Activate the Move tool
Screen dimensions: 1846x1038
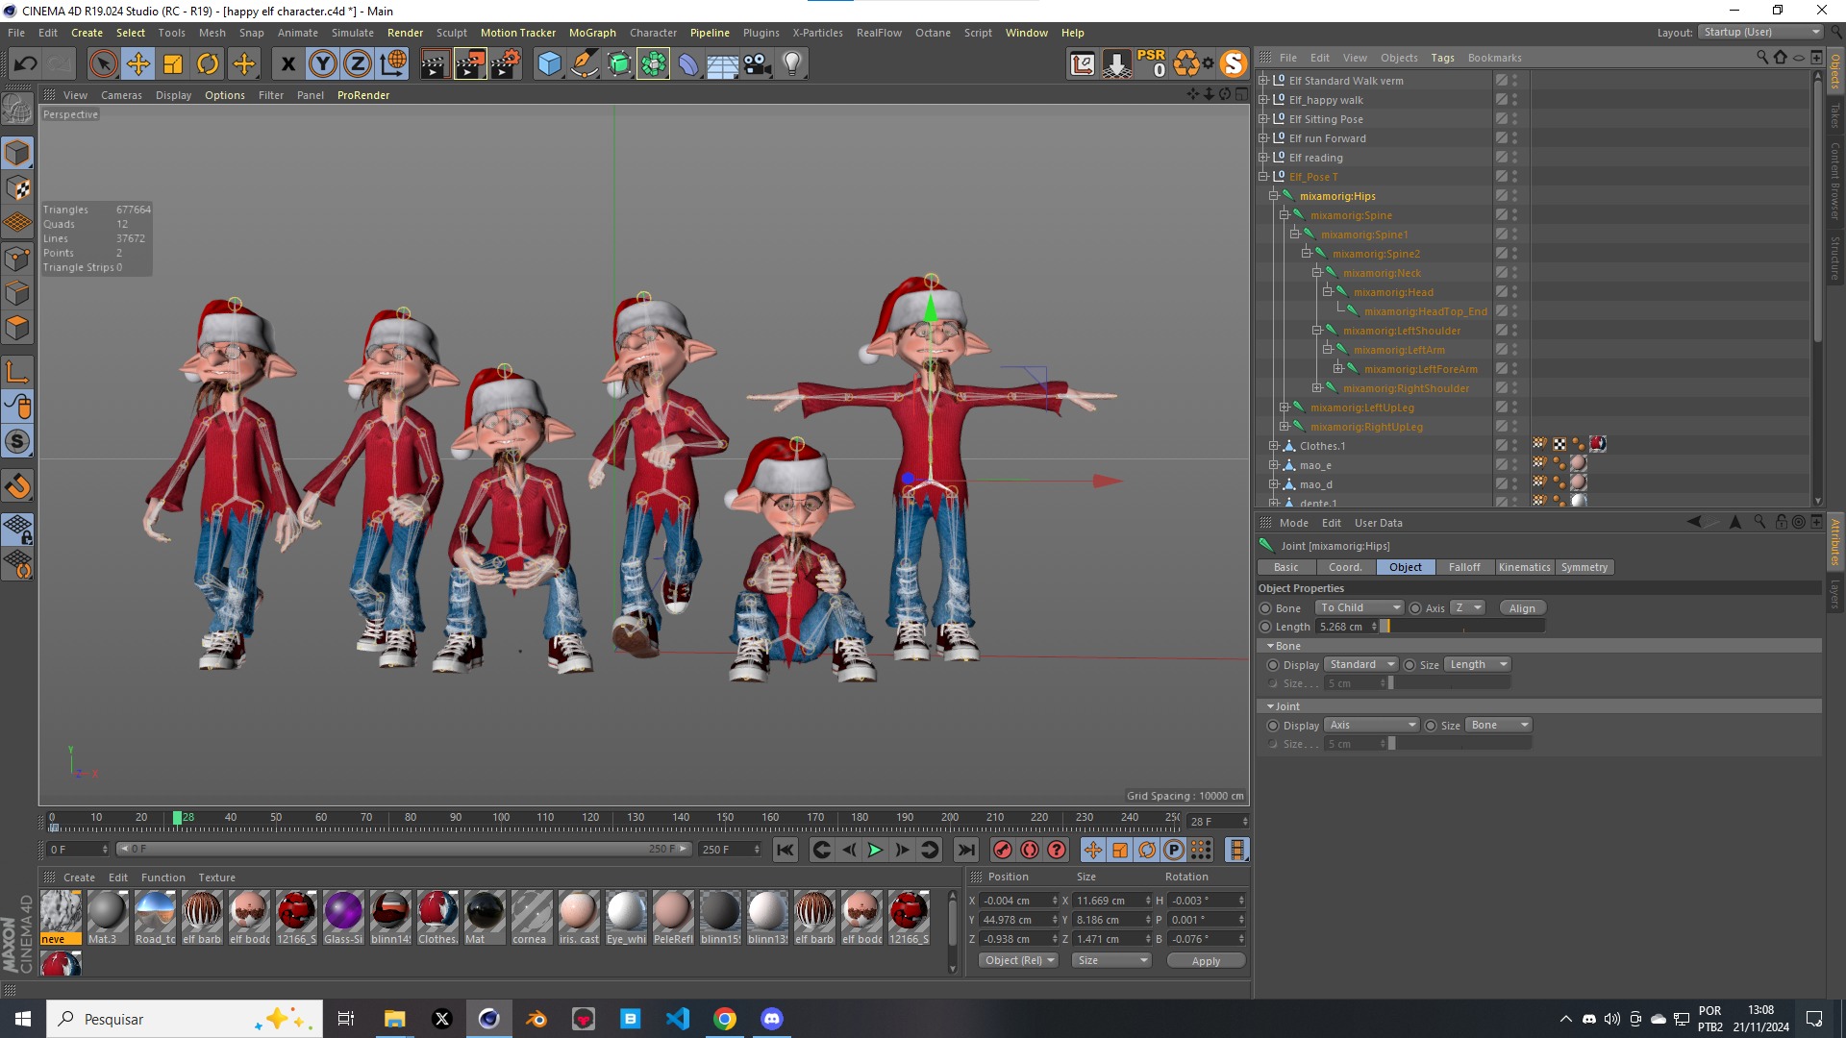tap(138, 64)
